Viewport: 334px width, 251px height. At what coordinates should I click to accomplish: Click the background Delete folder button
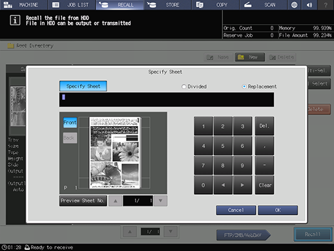tap(282, 57)
